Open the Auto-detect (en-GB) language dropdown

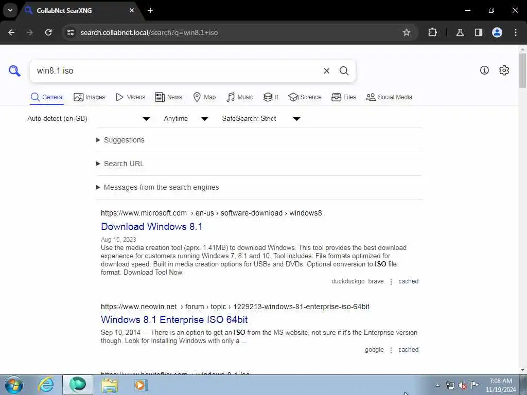[x=89, y=119]
